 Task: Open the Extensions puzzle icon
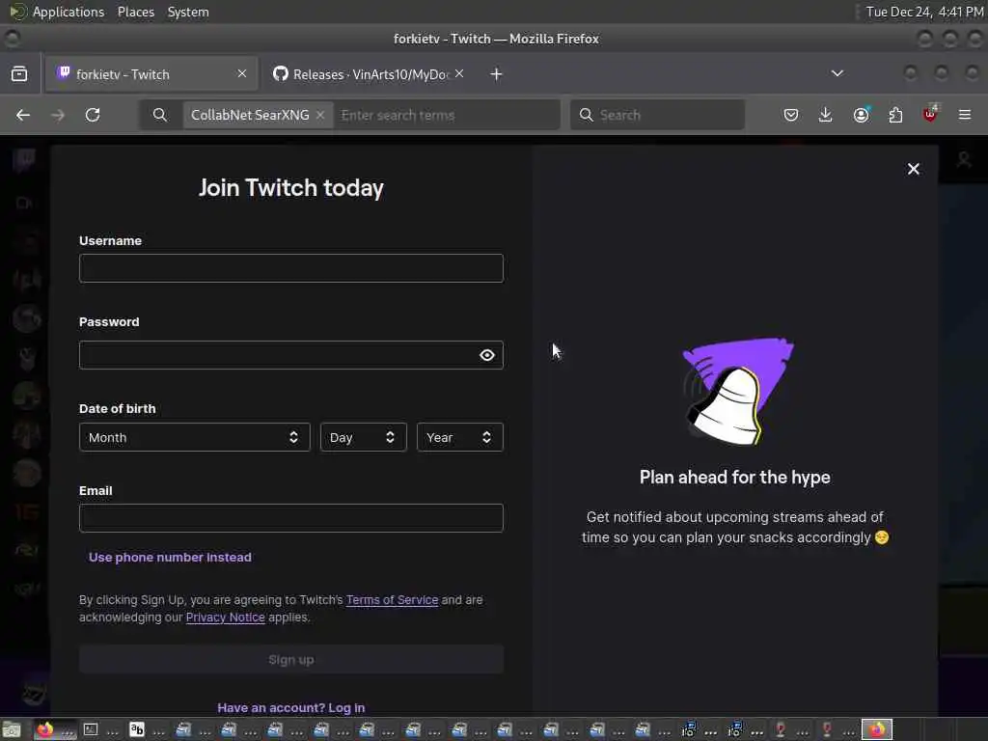coord(895,116)
